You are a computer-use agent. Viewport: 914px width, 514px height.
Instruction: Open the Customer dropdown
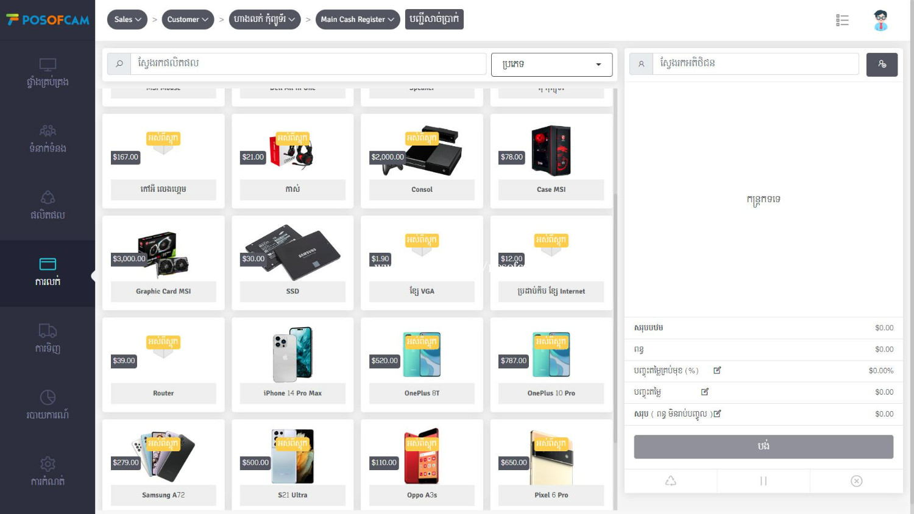[188, 19]
